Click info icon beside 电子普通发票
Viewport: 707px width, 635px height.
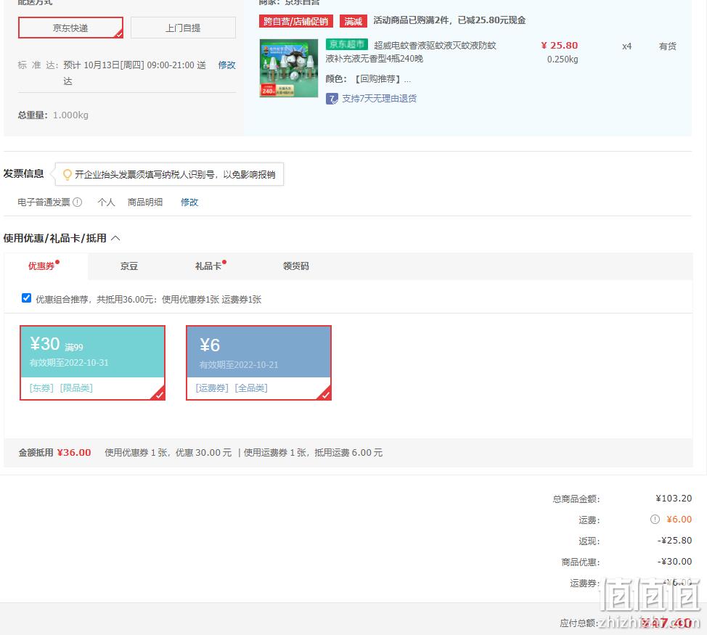(78, 202)
